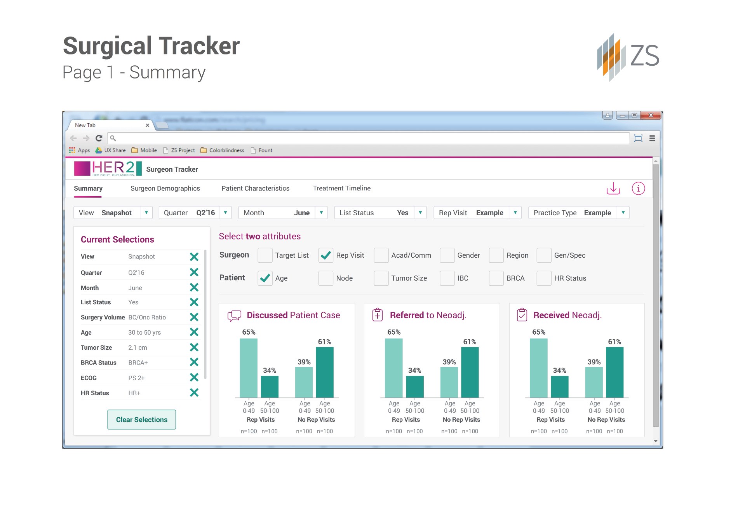This screenshot has height=506, width=738.
Task: Click the download icon
Action: [x=613, y=188]
